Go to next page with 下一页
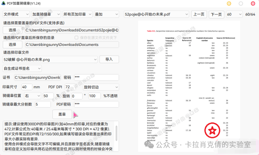The image size is (259, 155). click(216, 14)
